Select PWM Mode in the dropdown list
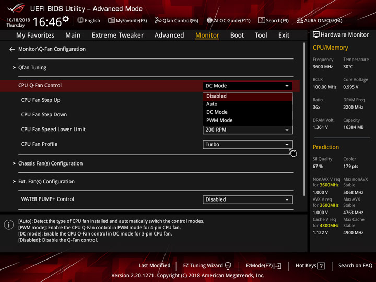Screen dimensions: 376x282 248,121
